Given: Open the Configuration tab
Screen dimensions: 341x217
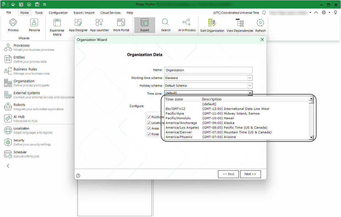Looking at the screenshot, I should (58, 13).
